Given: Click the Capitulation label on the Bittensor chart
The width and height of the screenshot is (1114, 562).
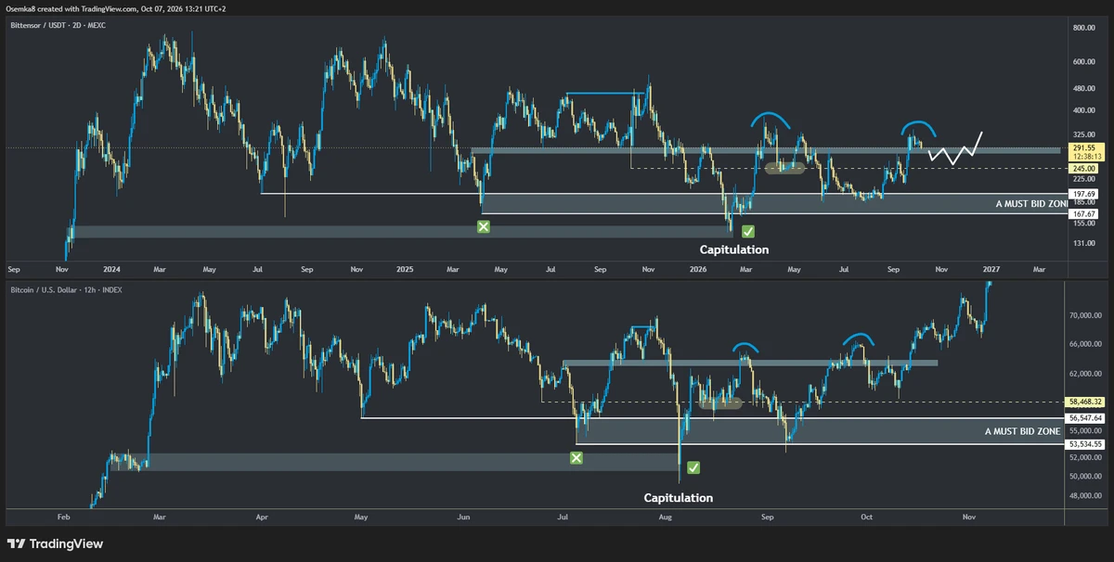Looking at the screenshot, I should [734, 249].
